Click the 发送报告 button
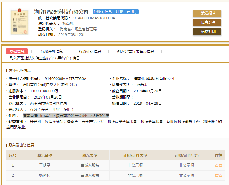The width and height of the screenshot is (229, 185). pos(207,13)
